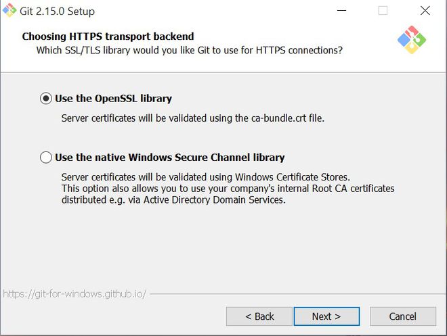Select the native Windows Secure Channel radio button
Image resolution: width=447 pixels, height=336 pixels.
[46, 158]
